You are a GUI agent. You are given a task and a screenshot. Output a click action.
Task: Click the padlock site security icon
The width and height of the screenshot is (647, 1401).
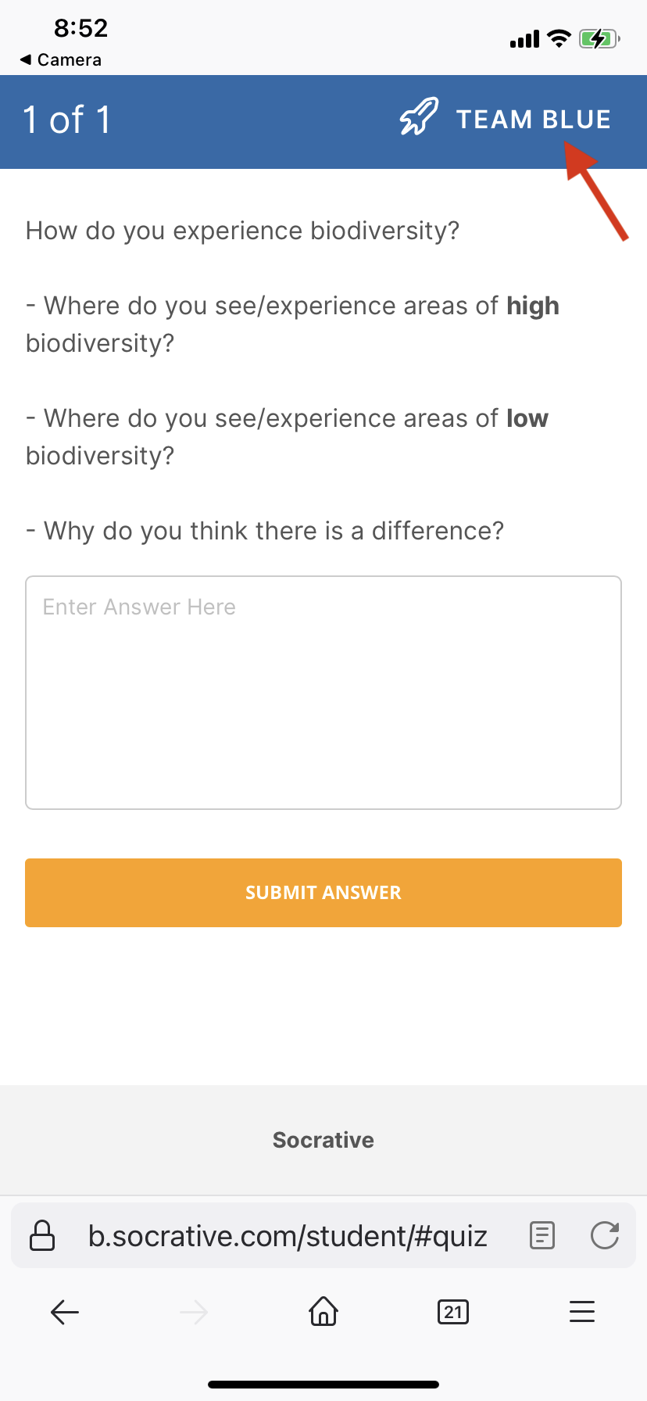[x=42, y=1235]
